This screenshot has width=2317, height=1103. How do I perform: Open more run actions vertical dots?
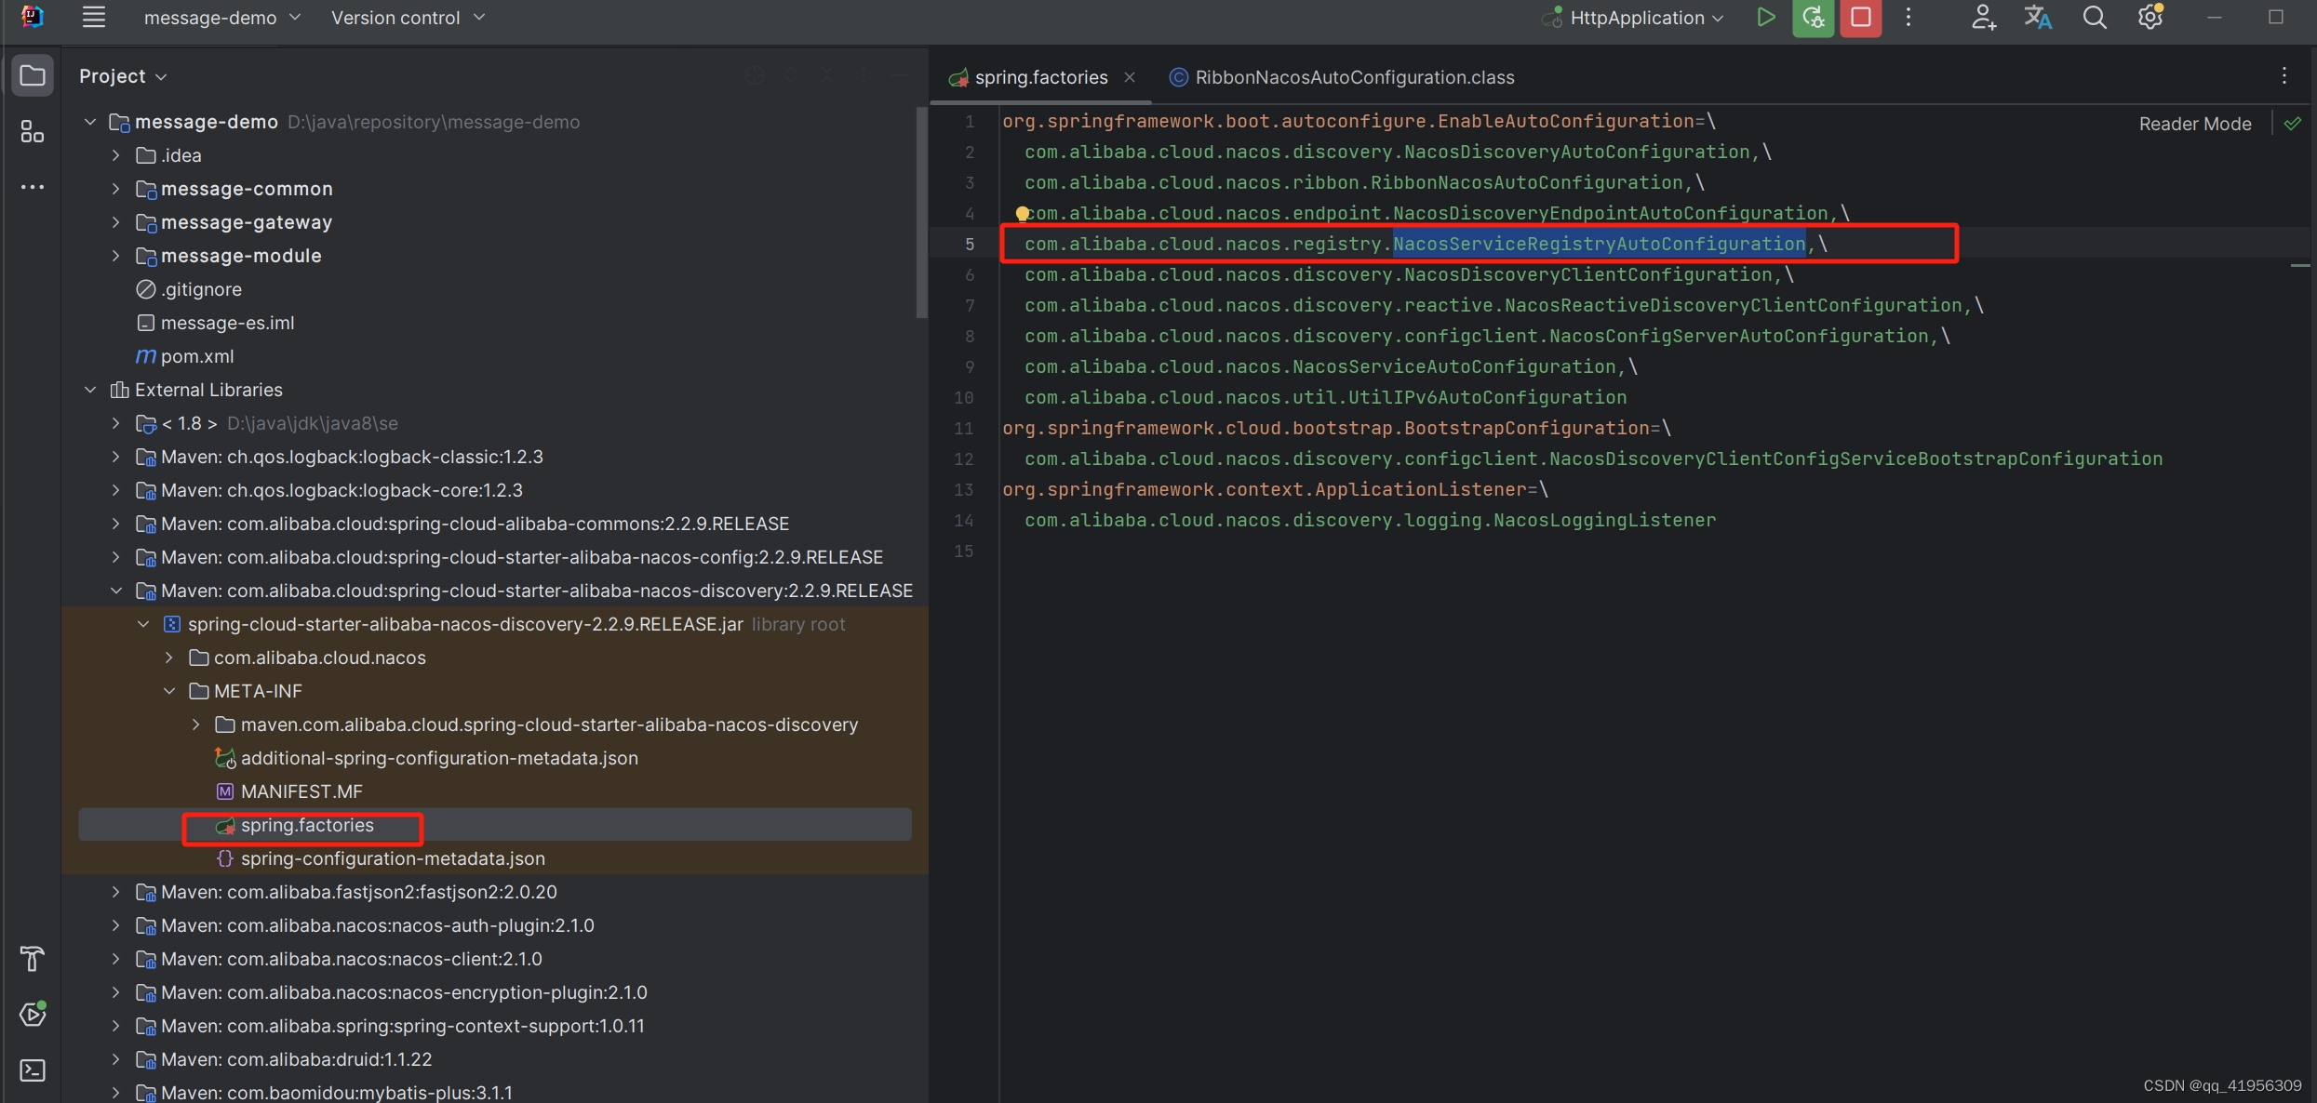[x=1909, y=17]
